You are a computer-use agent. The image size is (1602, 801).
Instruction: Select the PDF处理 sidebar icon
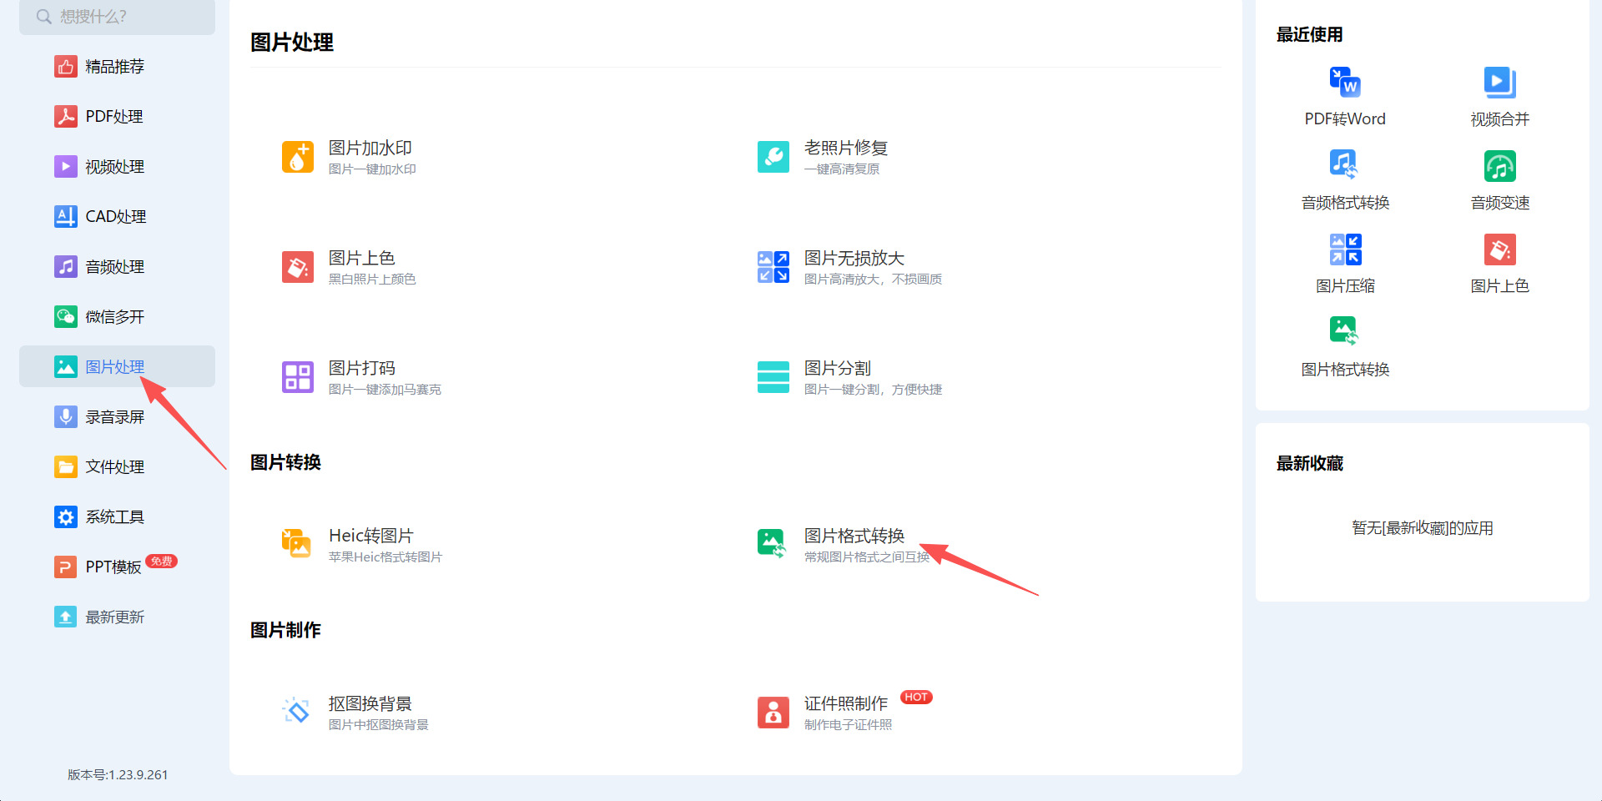click(x=66, y=116)
